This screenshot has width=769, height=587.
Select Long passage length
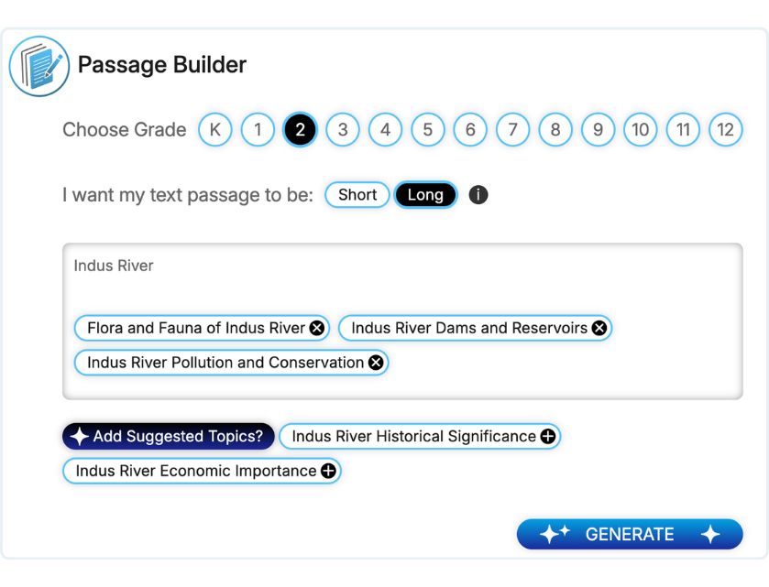tap(425, 195)
